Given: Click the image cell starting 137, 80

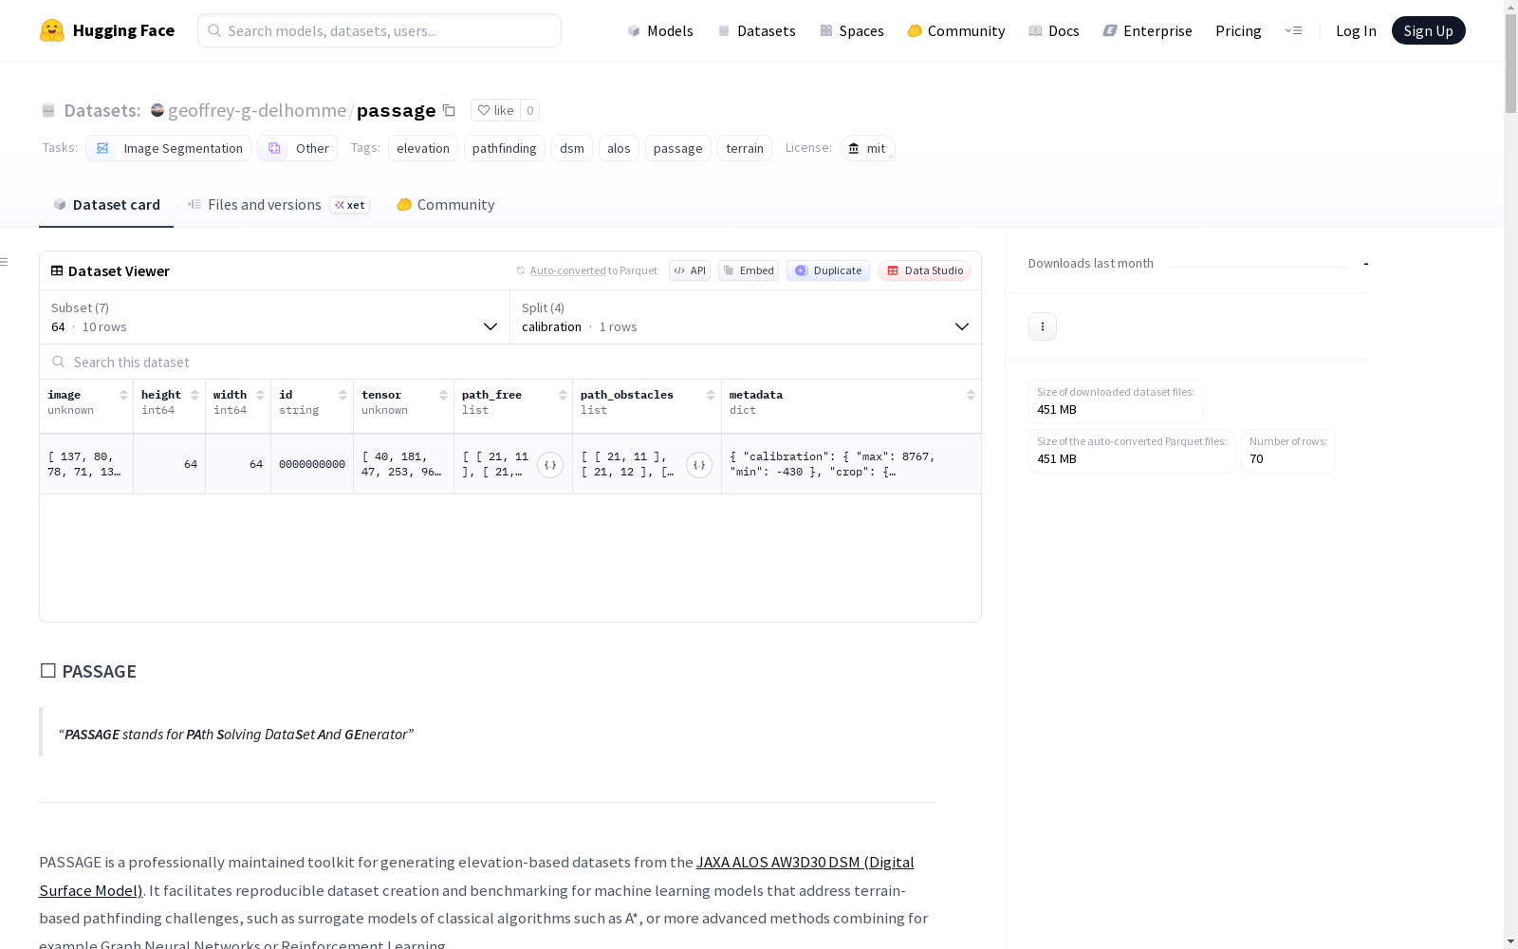Looking at the screenshot, I should (84, 464).
